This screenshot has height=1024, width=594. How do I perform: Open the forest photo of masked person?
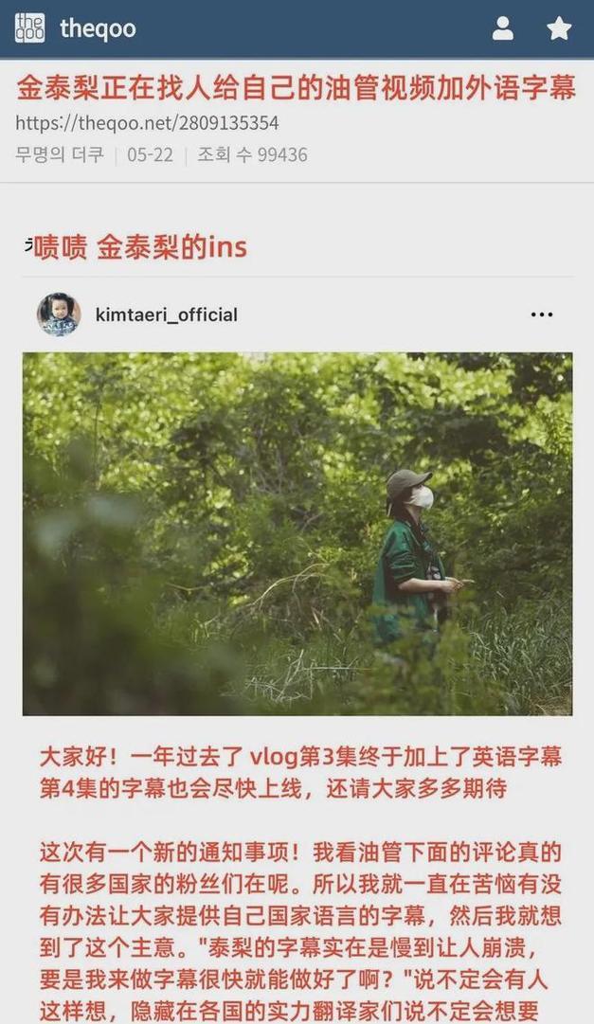click(297, 534)
